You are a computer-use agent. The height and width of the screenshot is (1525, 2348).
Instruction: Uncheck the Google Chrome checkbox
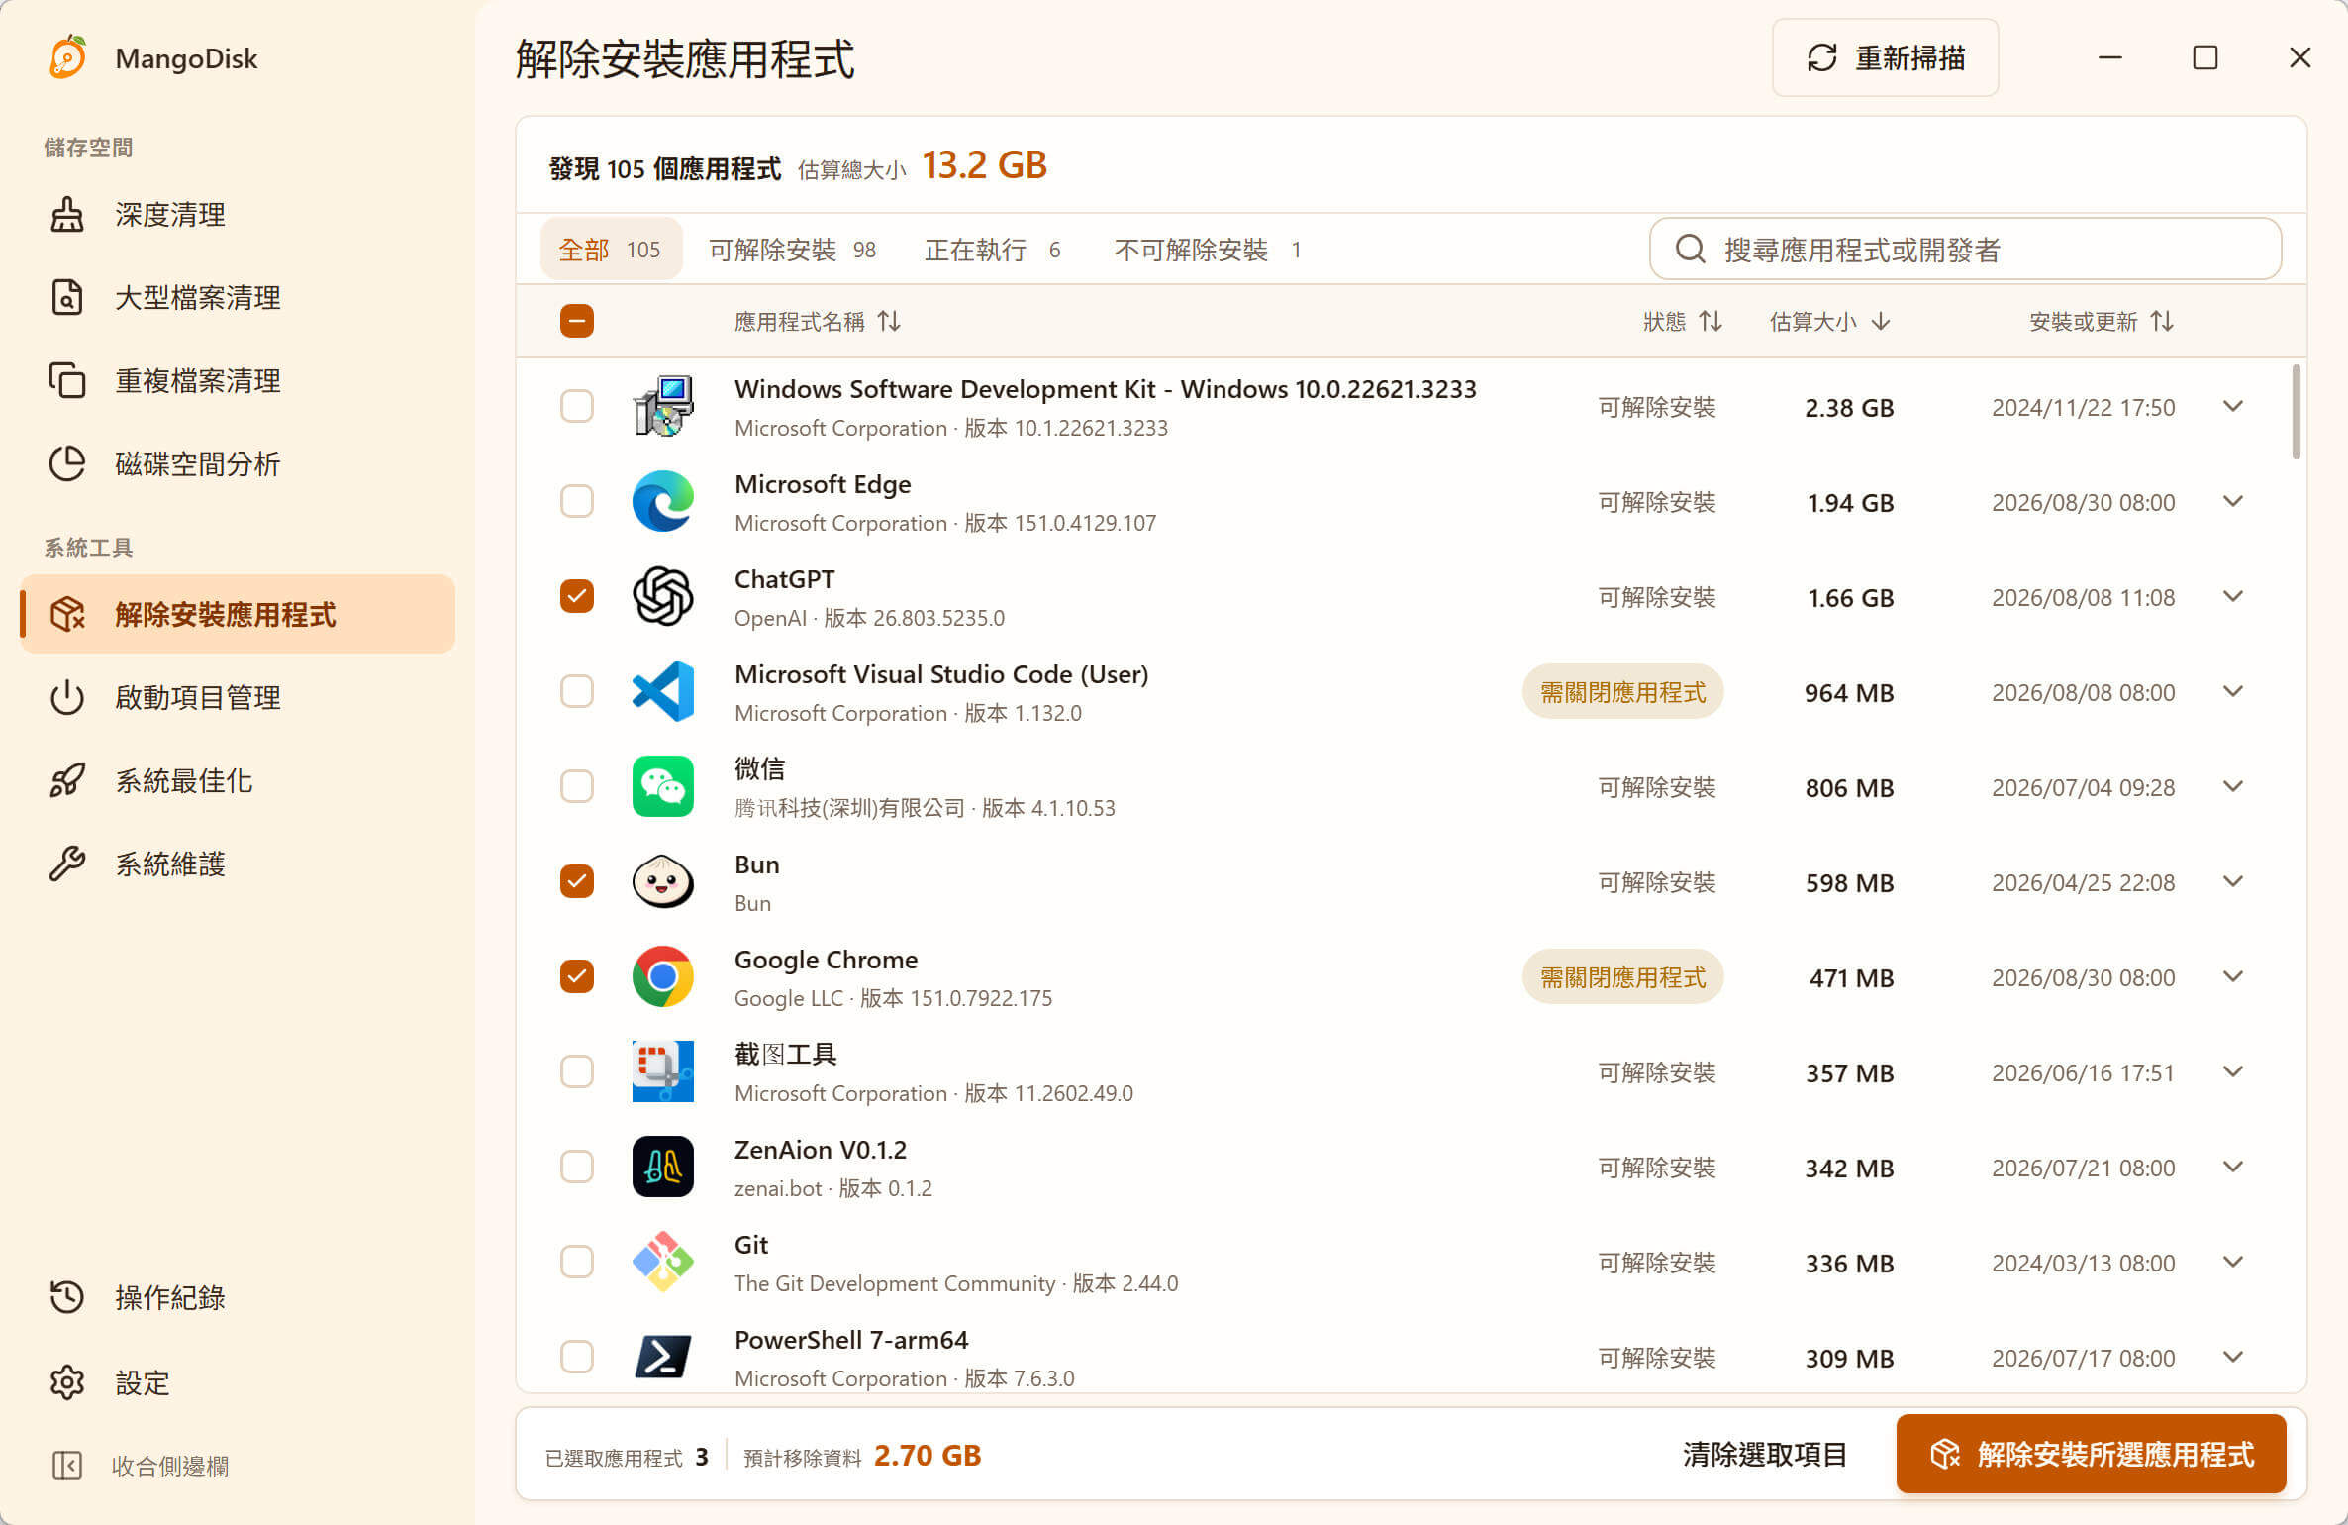pos(577,976)
